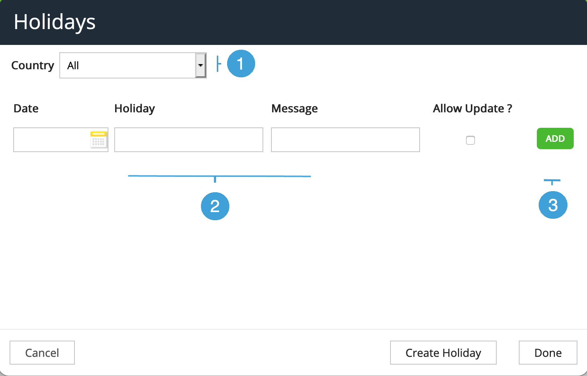Click the Allow Update ? column header
The image size is (587, 376).
point(472,109)
